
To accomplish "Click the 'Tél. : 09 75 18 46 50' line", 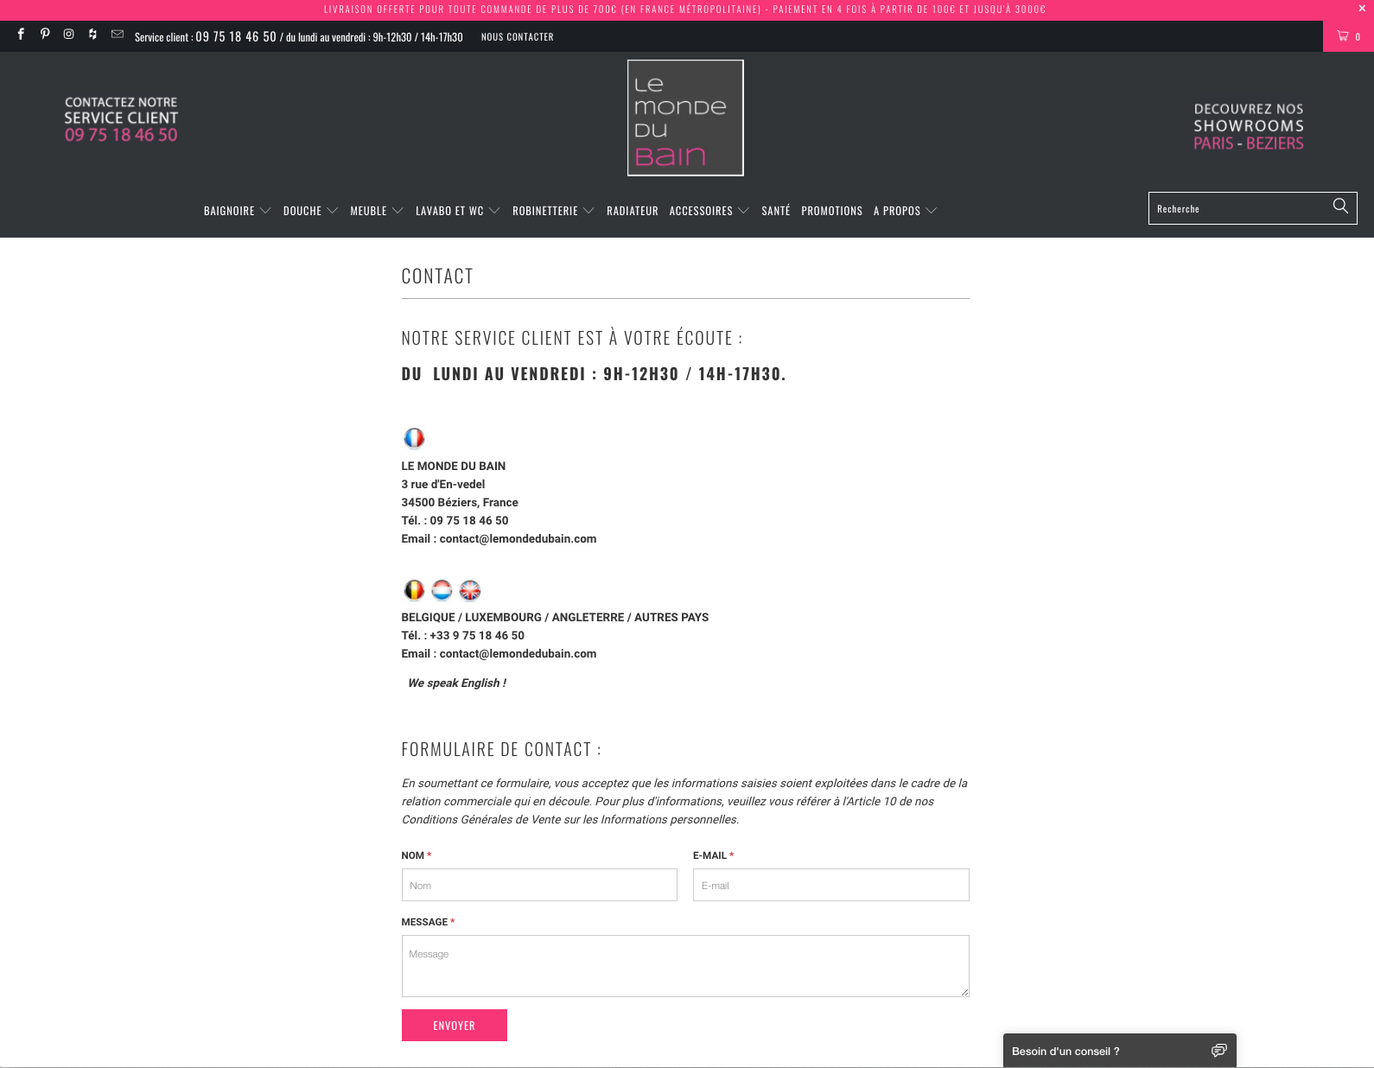I will click(455, 520).
